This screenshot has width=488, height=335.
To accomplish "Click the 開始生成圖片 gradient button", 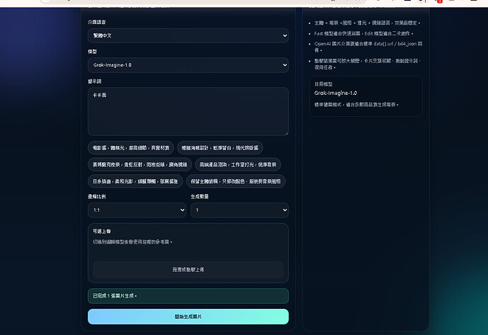I will pos(188,317).
